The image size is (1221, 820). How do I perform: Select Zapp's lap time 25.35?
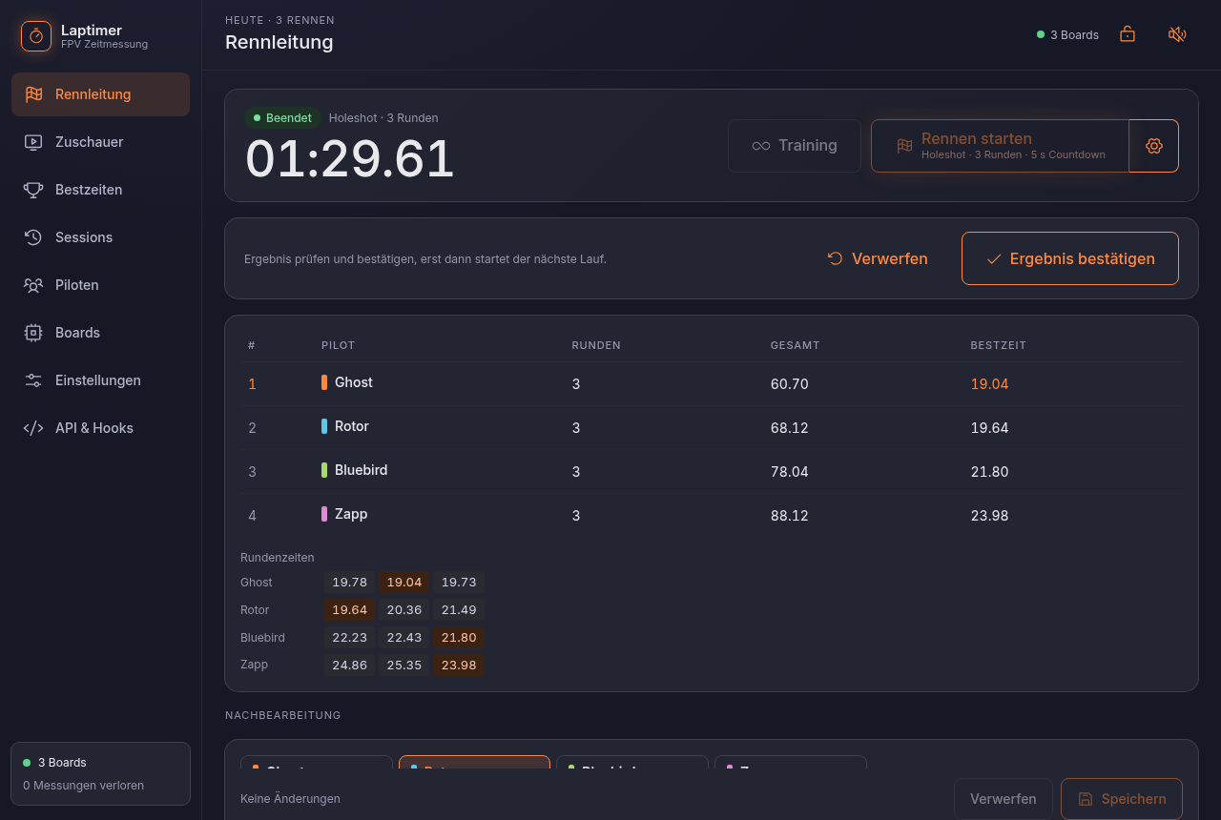[x=404, y=666]
